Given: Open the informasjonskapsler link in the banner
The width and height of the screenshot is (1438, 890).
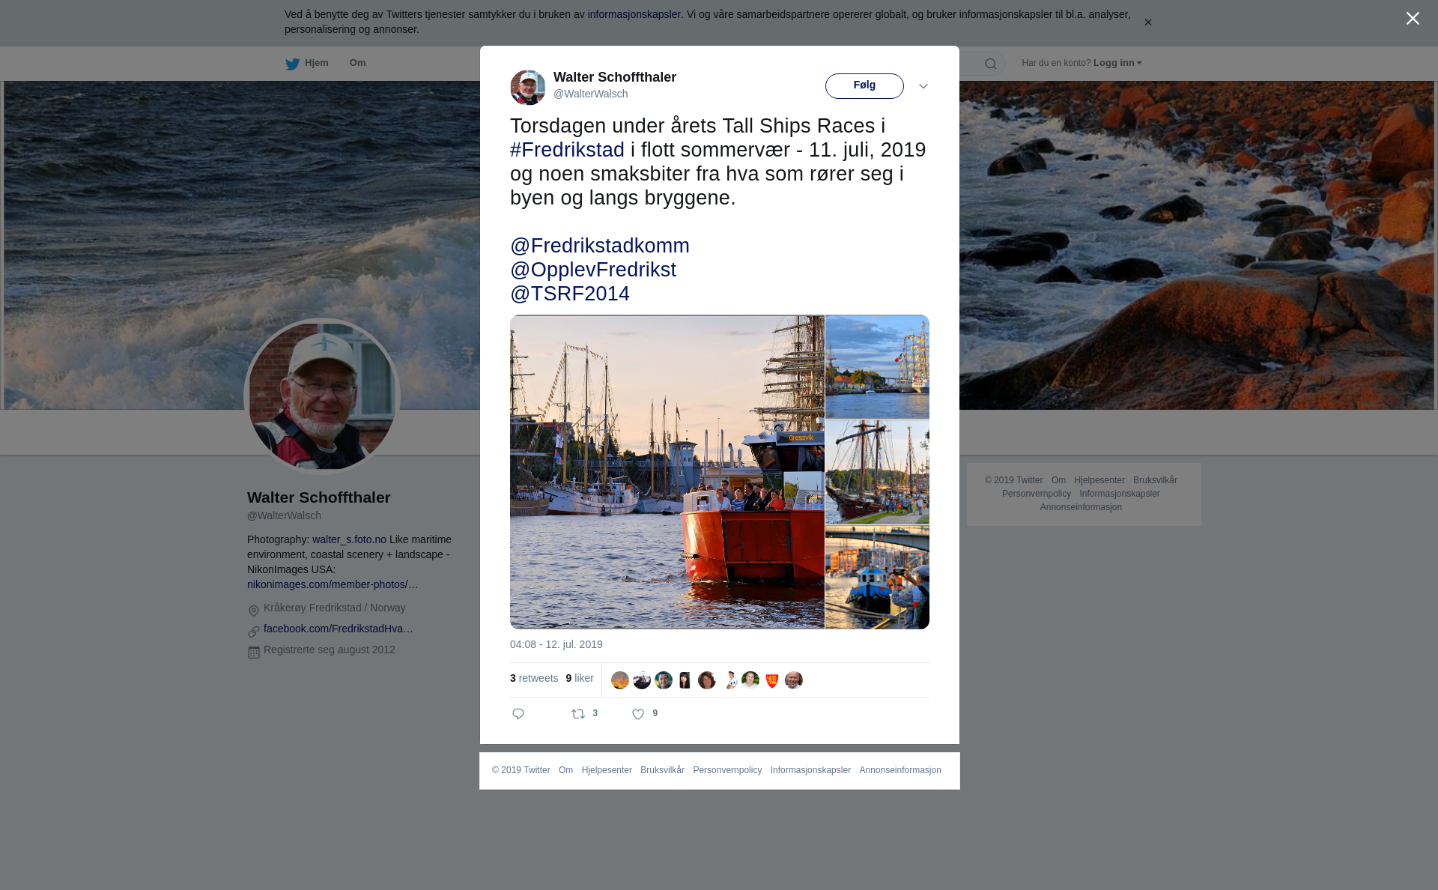Looking at the screenshot, I should pyautogui.click(x=634, y=14).
